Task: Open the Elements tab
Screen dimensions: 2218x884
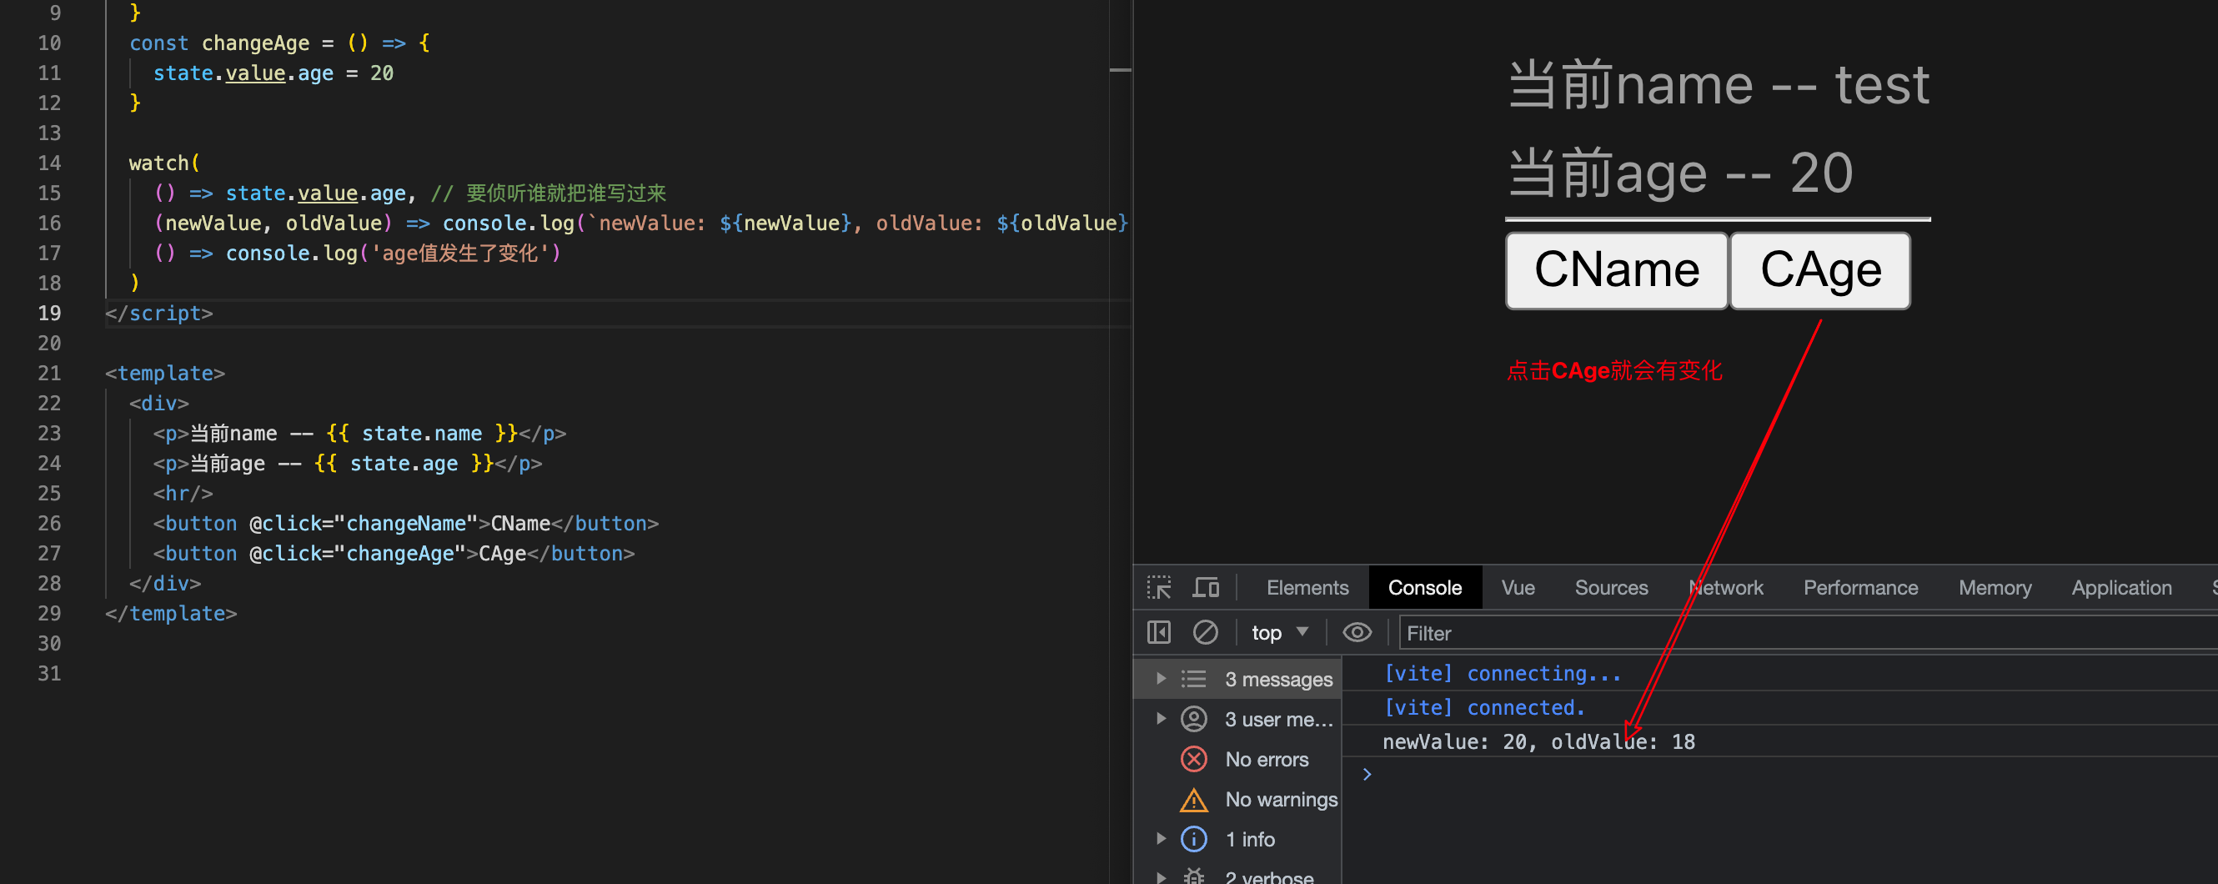Action: (x=1307, y=588)
